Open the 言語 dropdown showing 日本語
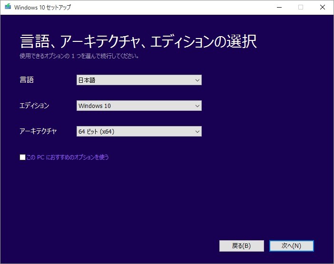Image resolution: width=334 pixels, height=264 pixels. (139, 80)
